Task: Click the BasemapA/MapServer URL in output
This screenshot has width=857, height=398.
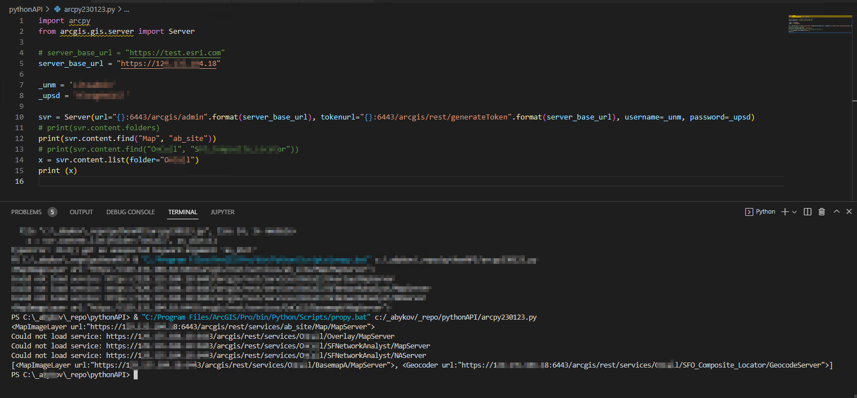Action: click(x=243, y=365)
